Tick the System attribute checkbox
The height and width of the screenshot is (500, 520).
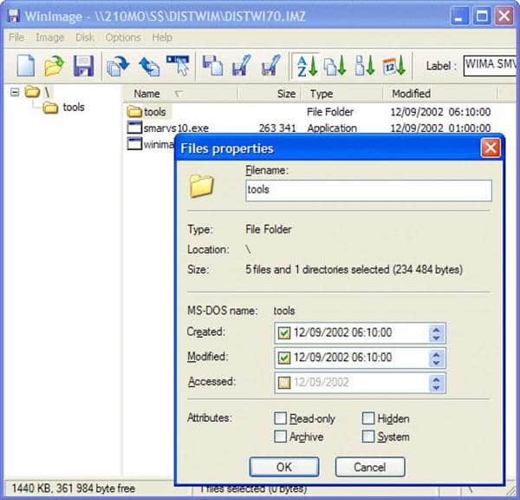point(368,437)
